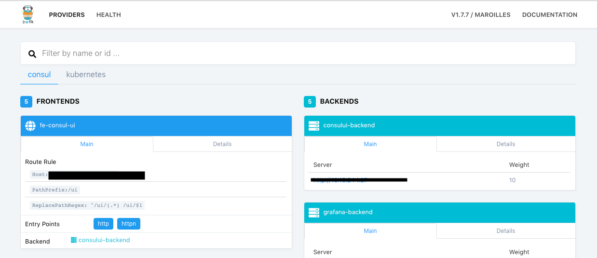Screen dimensions: 597x258
Task: Click Weight column header in grafana-backend
Action: 519,252
